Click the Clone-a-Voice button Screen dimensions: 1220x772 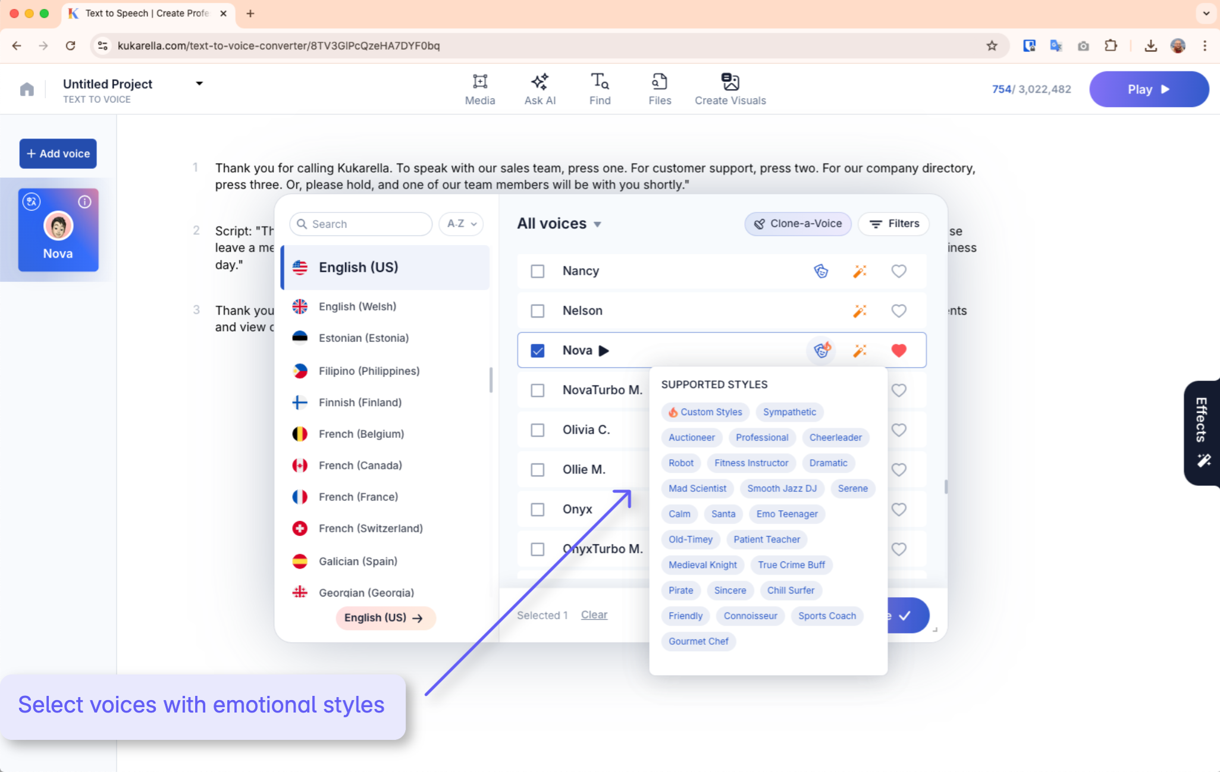click(798, 224)
